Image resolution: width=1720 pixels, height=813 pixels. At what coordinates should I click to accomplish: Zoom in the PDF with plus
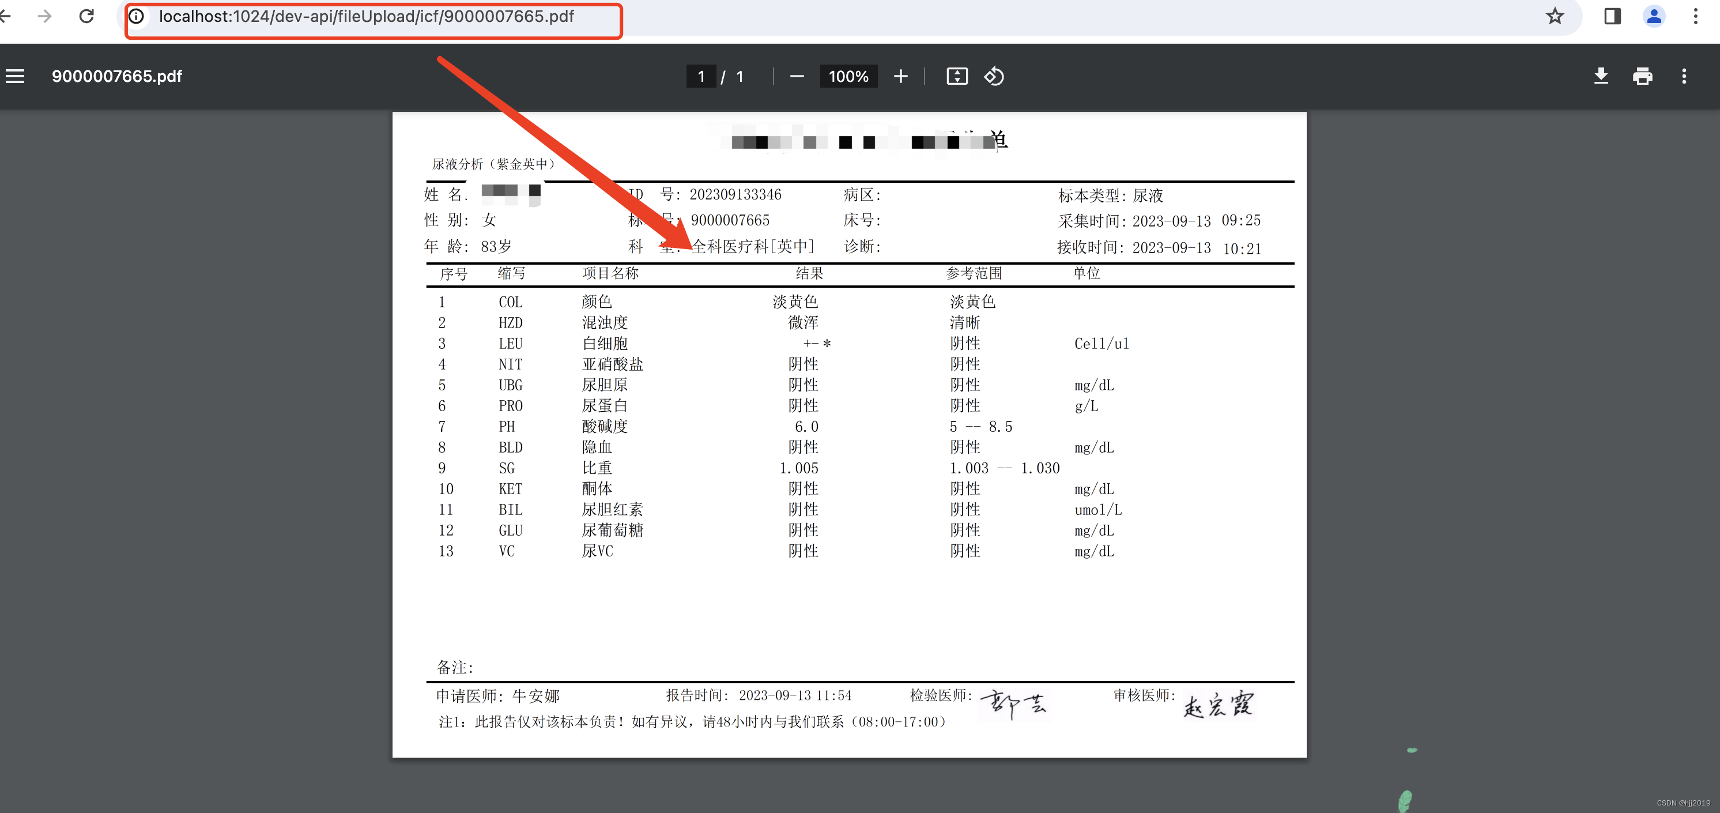point(901,76)
